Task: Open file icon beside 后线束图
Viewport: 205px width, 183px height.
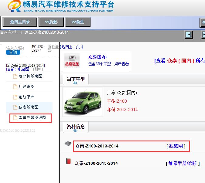Action: pos(15,87)
